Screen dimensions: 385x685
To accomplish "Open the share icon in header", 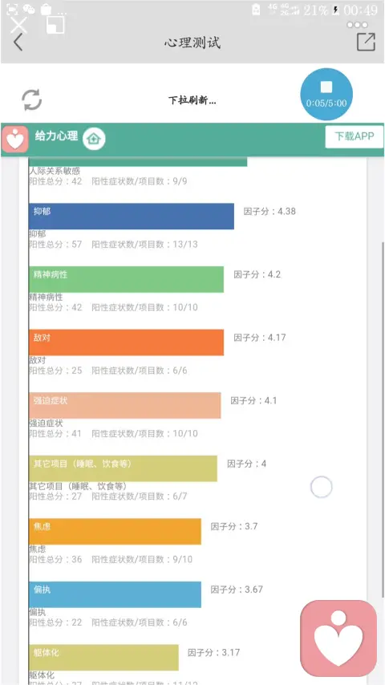I will point(366,42).
